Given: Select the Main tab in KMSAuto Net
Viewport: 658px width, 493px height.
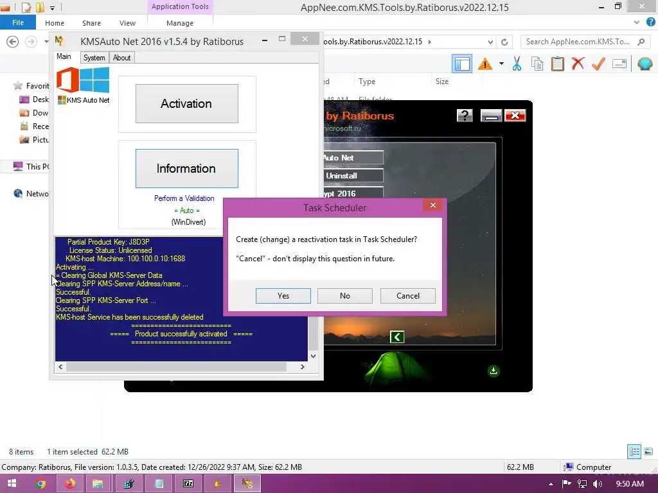Looking at the screenshot, I should coord(64,56).
